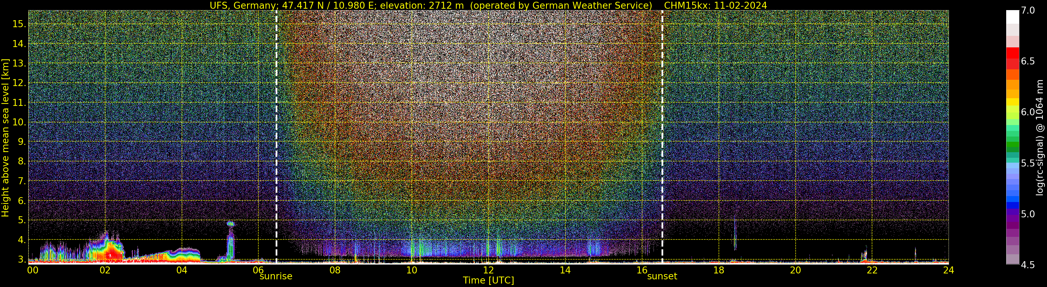Click the time axis tick '00'
1047x287 pixels.
32,270
